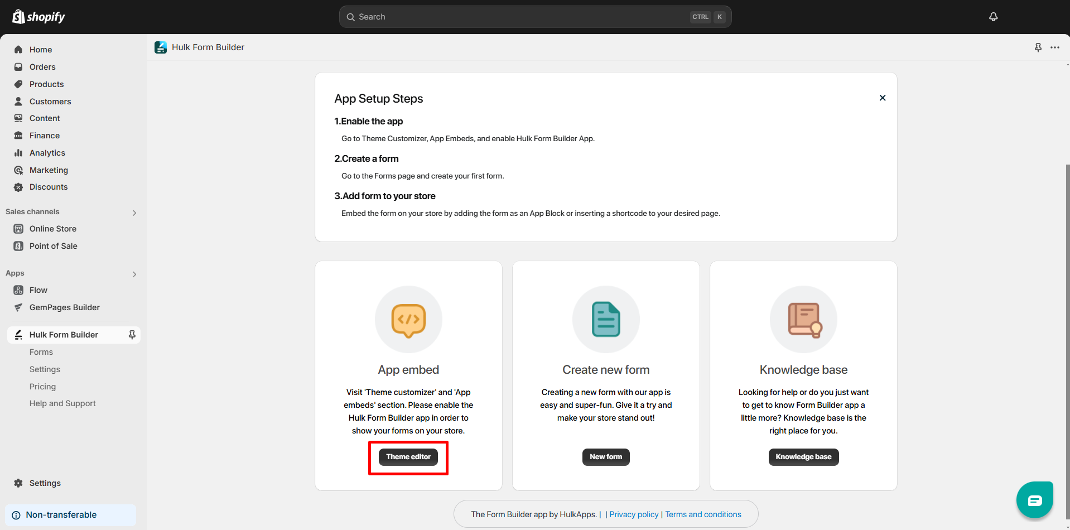Unpin Hulk Form Builder in sidebar
The image size is (1070, 530).
tap(132, 335)
